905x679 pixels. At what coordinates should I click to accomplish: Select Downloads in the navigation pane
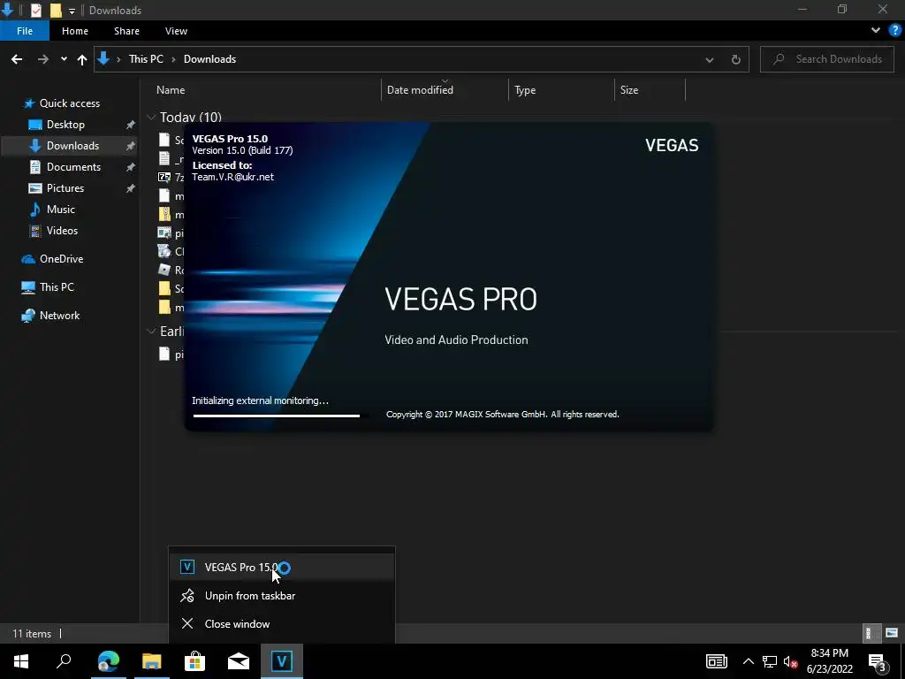point(72,146)
